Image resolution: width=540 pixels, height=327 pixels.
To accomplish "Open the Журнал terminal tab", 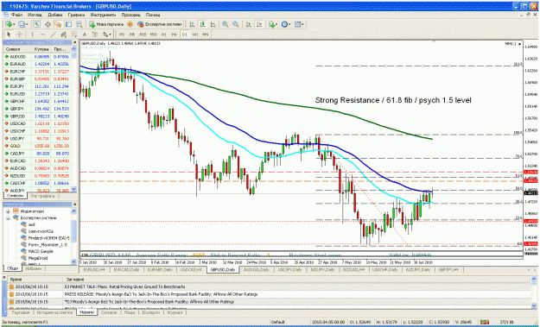I will [x=175, y=312].
